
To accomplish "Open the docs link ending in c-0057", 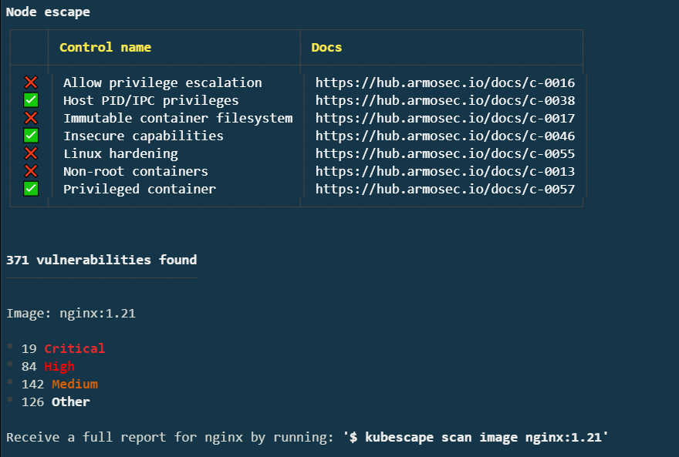I will point(445,189).
